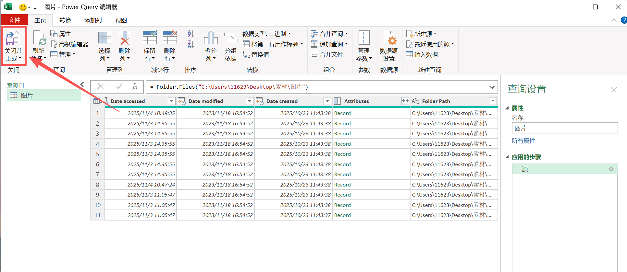Viewport: 627px width, 272px height.
Task: Change the Date modified column type icon
Action: click(182, 101)
